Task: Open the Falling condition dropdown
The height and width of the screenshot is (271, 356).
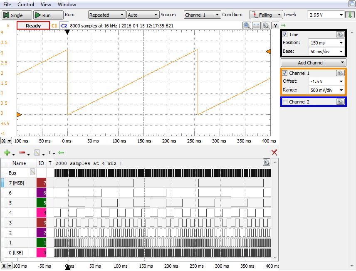Action: click(x=266, y=15)
